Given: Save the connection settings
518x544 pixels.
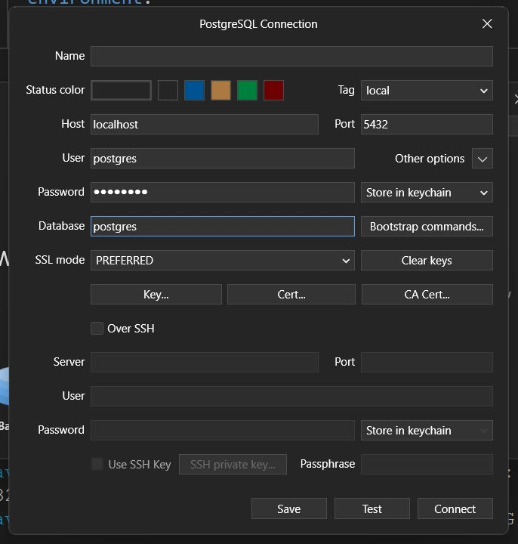Looking at the screenshot, I should (288, 508).
